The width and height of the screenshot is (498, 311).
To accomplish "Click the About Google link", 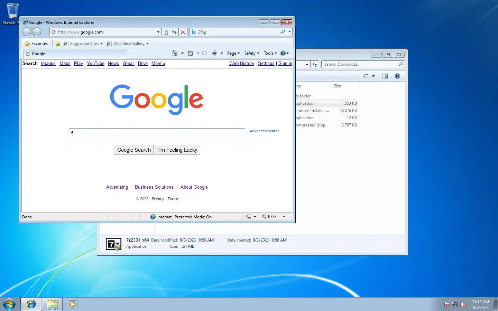I will click(x=194, y=187).
